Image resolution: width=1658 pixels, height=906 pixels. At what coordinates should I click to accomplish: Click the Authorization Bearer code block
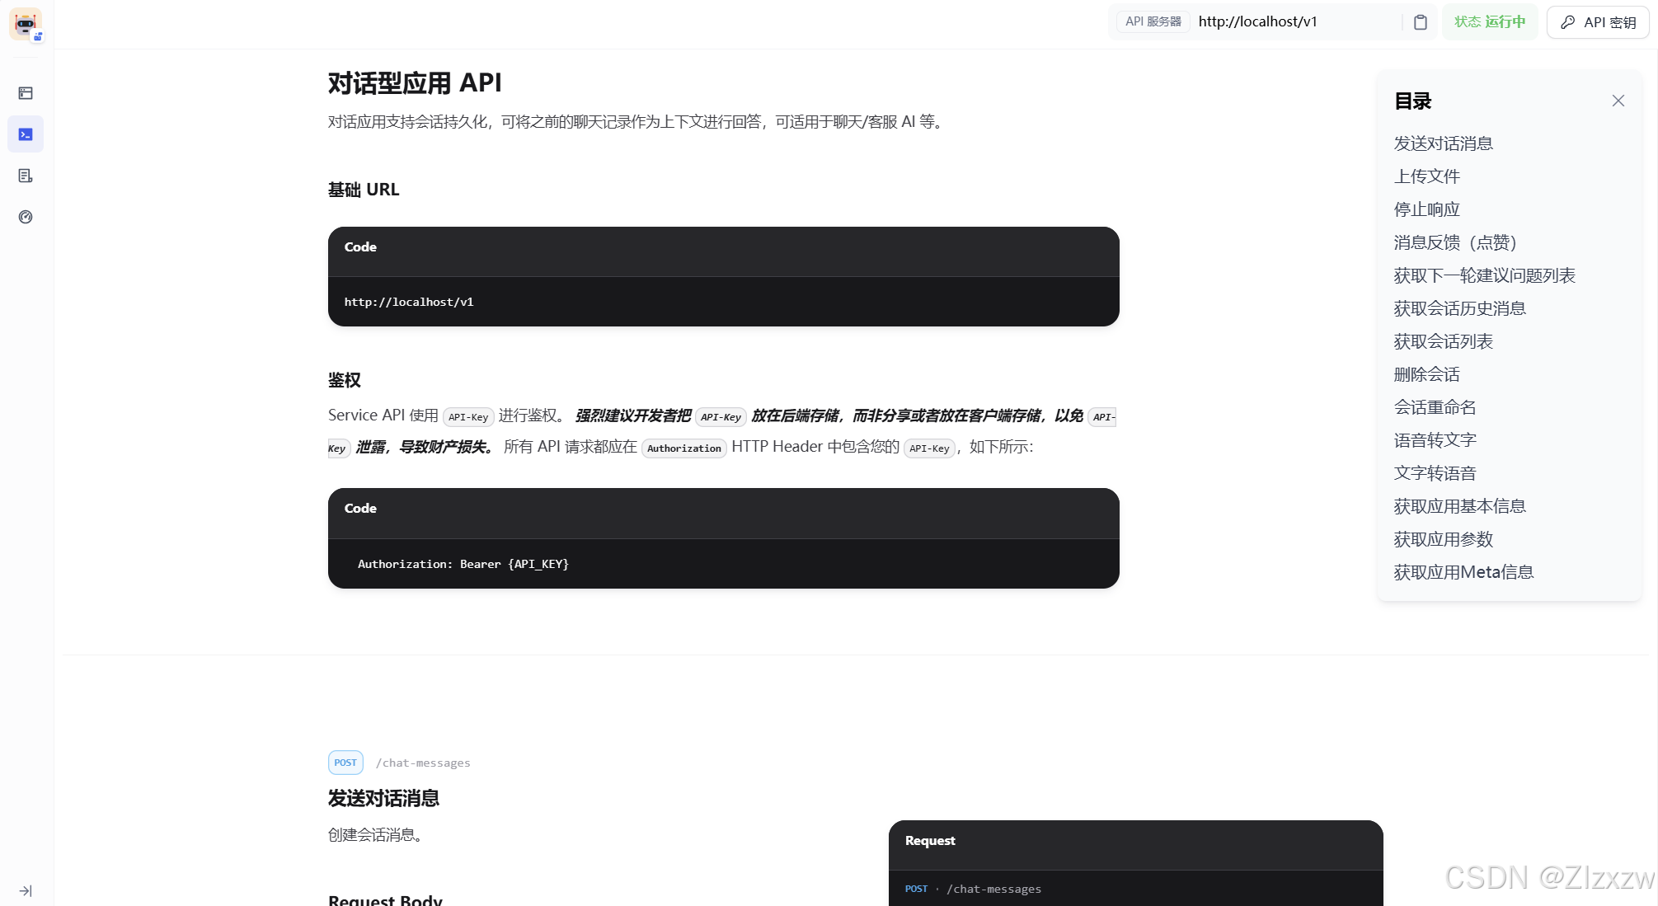[723, 564]
